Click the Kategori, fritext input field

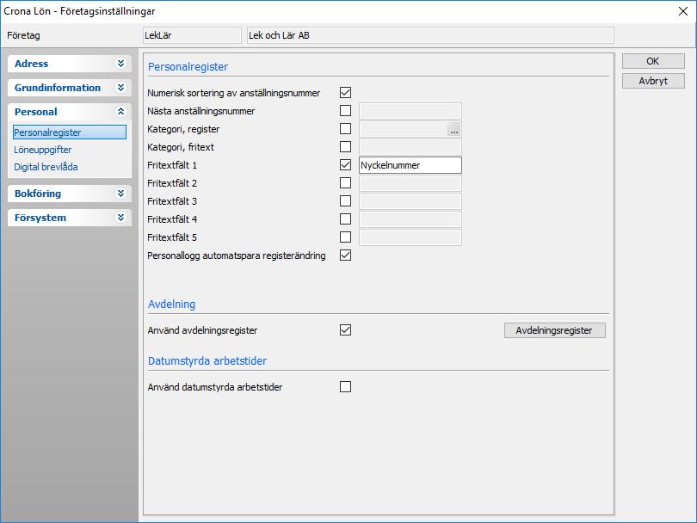pyautogui.click(x=410, y=147)
